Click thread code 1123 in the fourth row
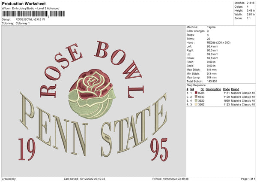 tap(227, 104)
